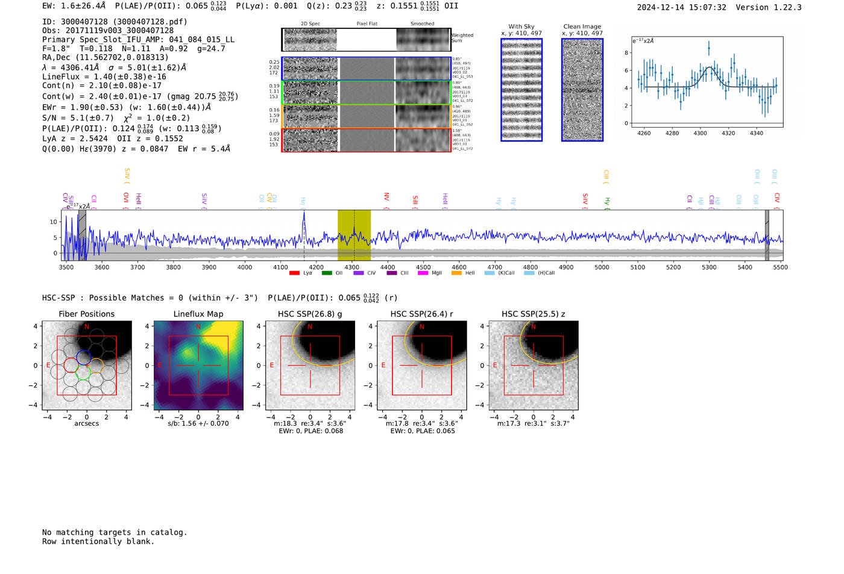Screen dimensions: 844x574
Task: Click the 'Smoothed' column header
Action: pos(423,23)
